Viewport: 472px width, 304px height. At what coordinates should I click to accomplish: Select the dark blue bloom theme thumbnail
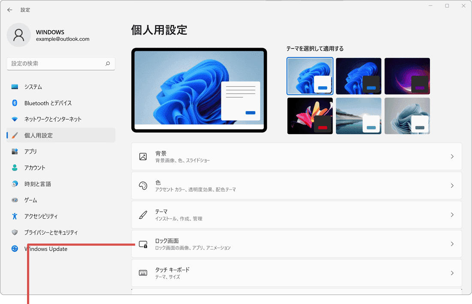tap(358, 76)
